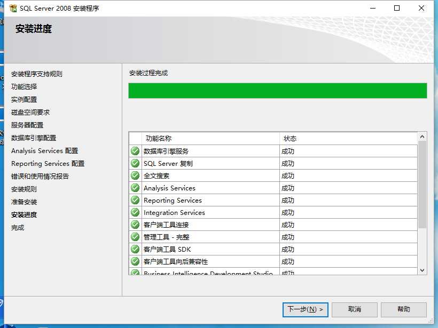Click the Reporting Services feature name in table
This screenshot has width=438, height=328.
pyautogui.click(x=173, y=201)
